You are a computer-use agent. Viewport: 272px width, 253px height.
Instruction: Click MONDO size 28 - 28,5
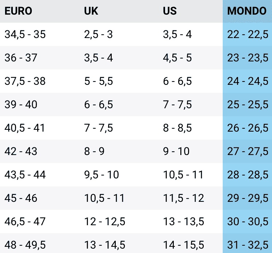[248, 175]
